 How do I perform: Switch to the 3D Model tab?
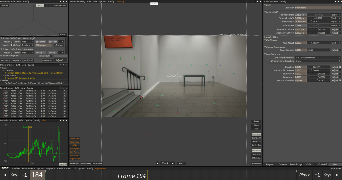[322, 165]
